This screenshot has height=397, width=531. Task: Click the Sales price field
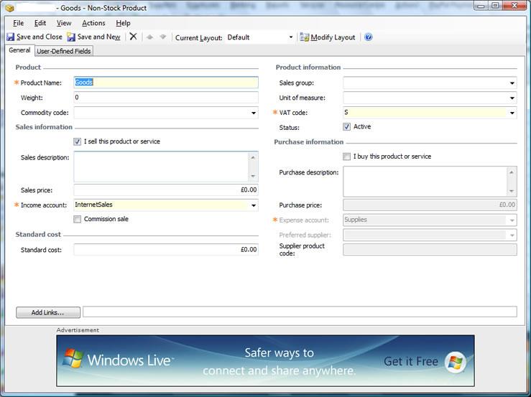[x=166, y=190]
